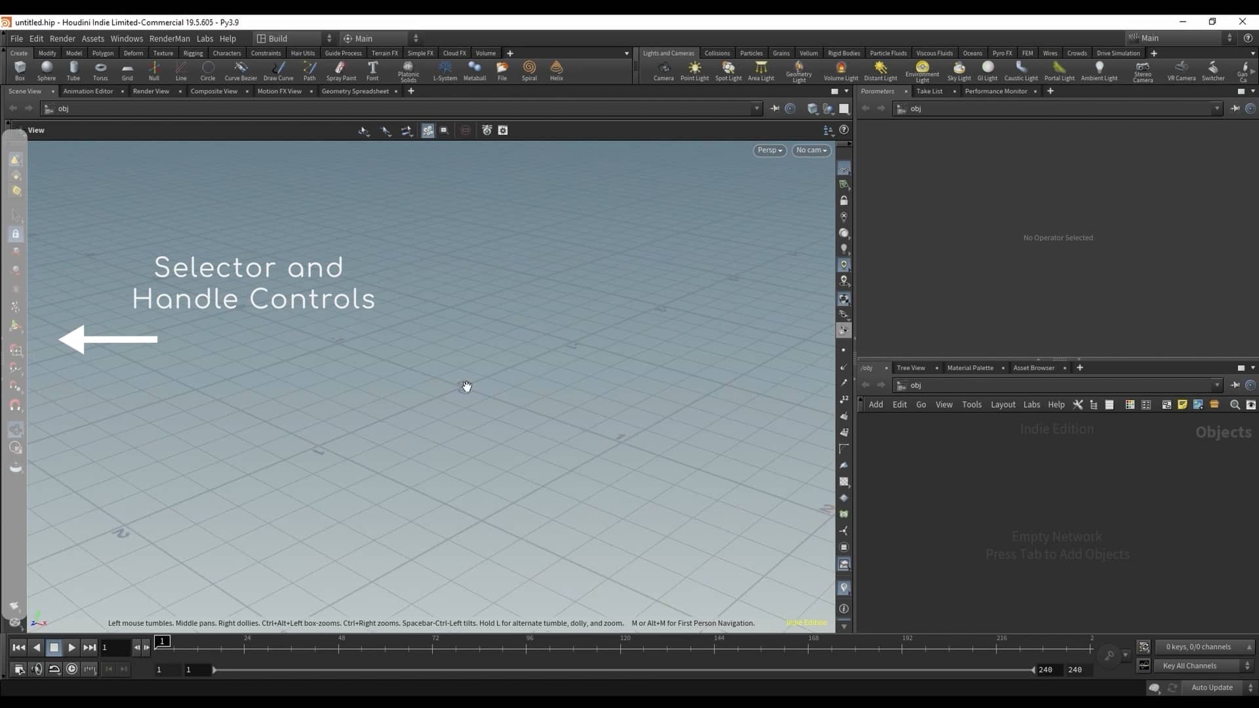Select the Torus shelf tool
The width and height of the screenshot is (1259, 708).
coord(100,71)
